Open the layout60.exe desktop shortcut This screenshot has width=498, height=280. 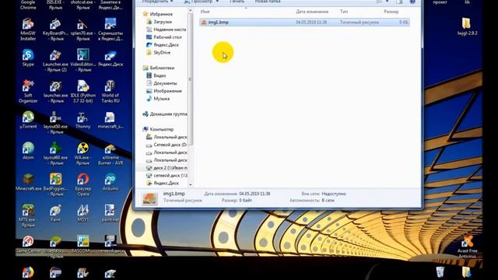55,154
